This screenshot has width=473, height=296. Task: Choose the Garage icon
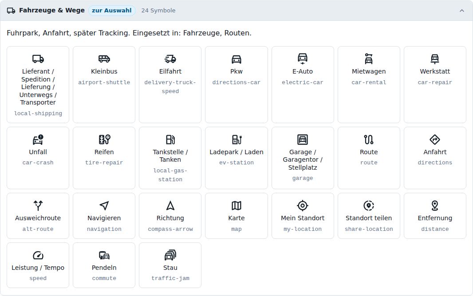point(303,140)
